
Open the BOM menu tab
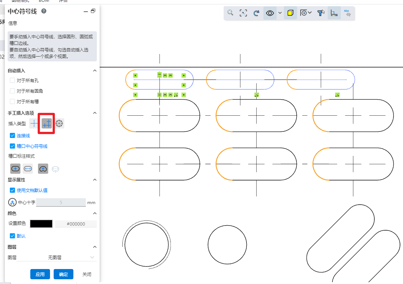click(x=44, y=1)
